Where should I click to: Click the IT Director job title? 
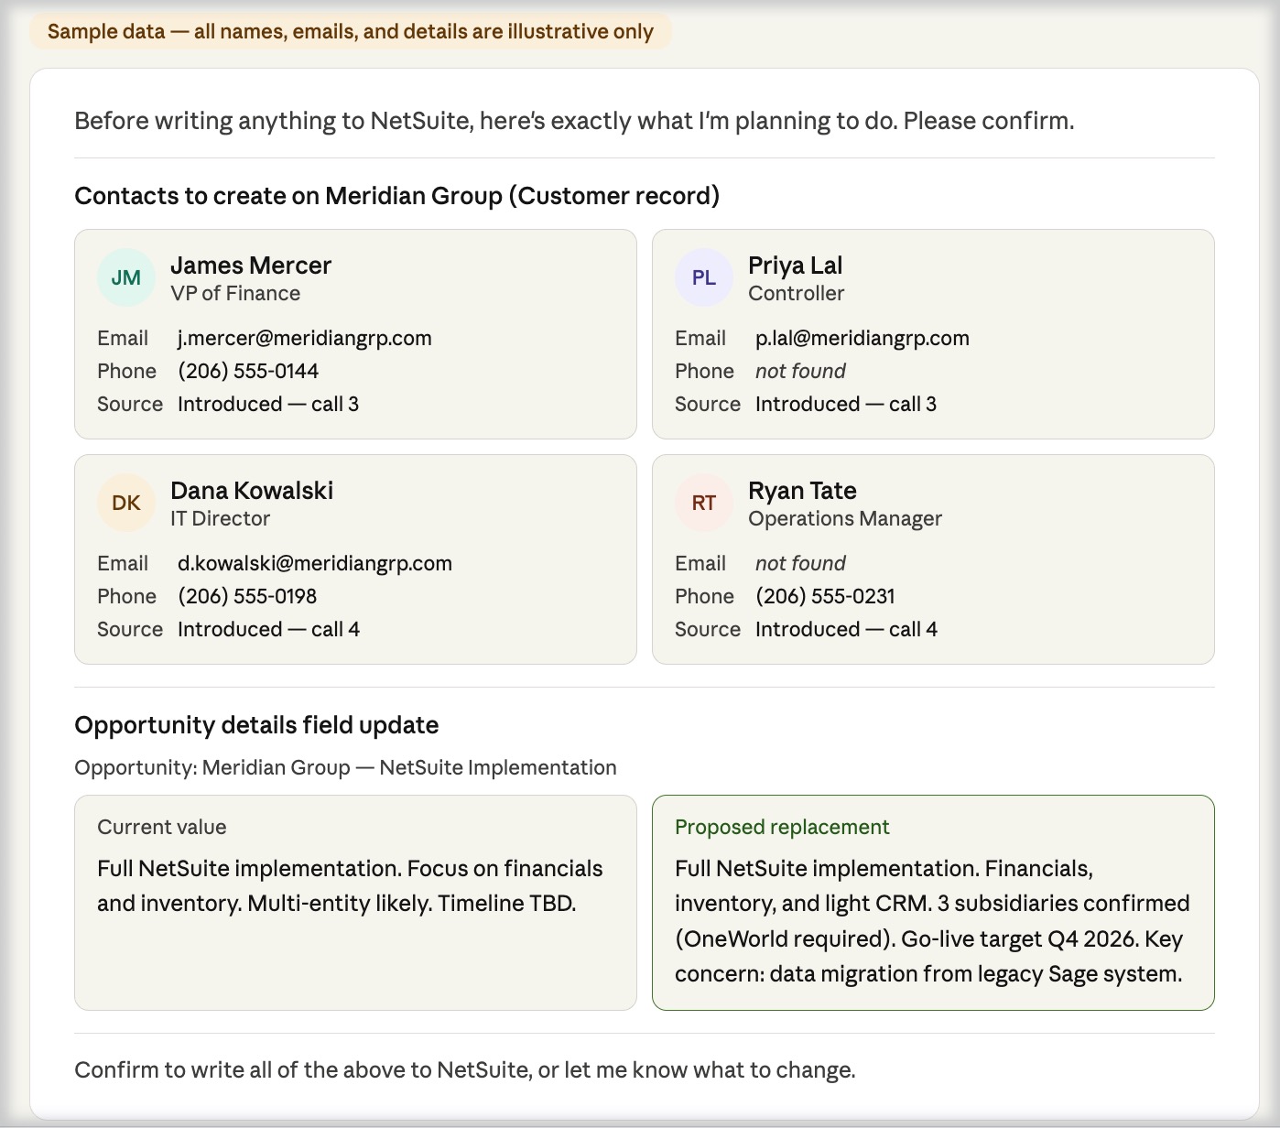point(220,518)
